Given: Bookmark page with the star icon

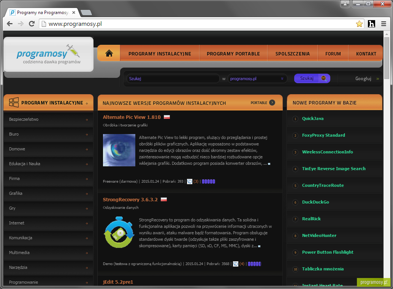Looking at the screenshot, I should pos(359,24).
